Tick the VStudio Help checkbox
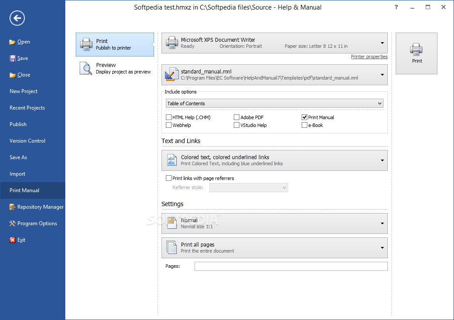454x320 pixels. [x=236, y=125]
